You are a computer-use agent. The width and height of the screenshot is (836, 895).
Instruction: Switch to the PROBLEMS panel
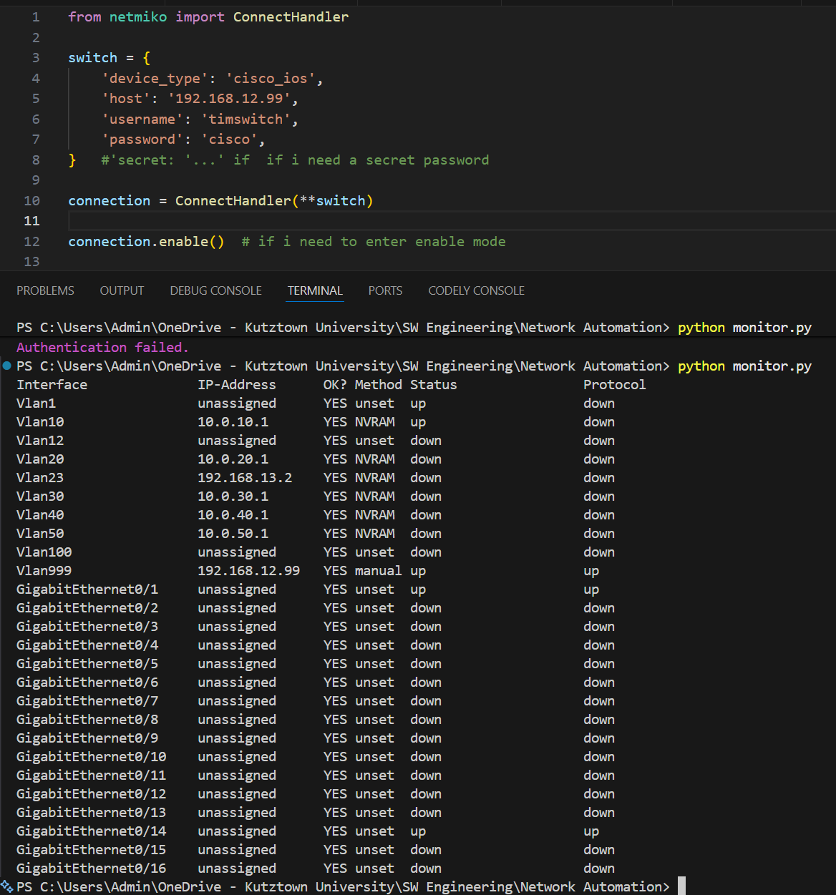point(45,290)
